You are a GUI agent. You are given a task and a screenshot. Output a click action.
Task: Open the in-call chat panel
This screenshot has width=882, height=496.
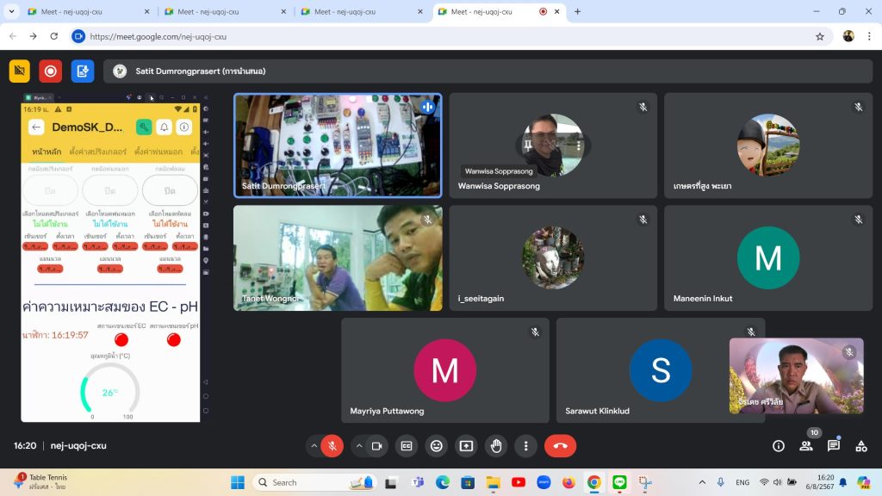[834, 446]
